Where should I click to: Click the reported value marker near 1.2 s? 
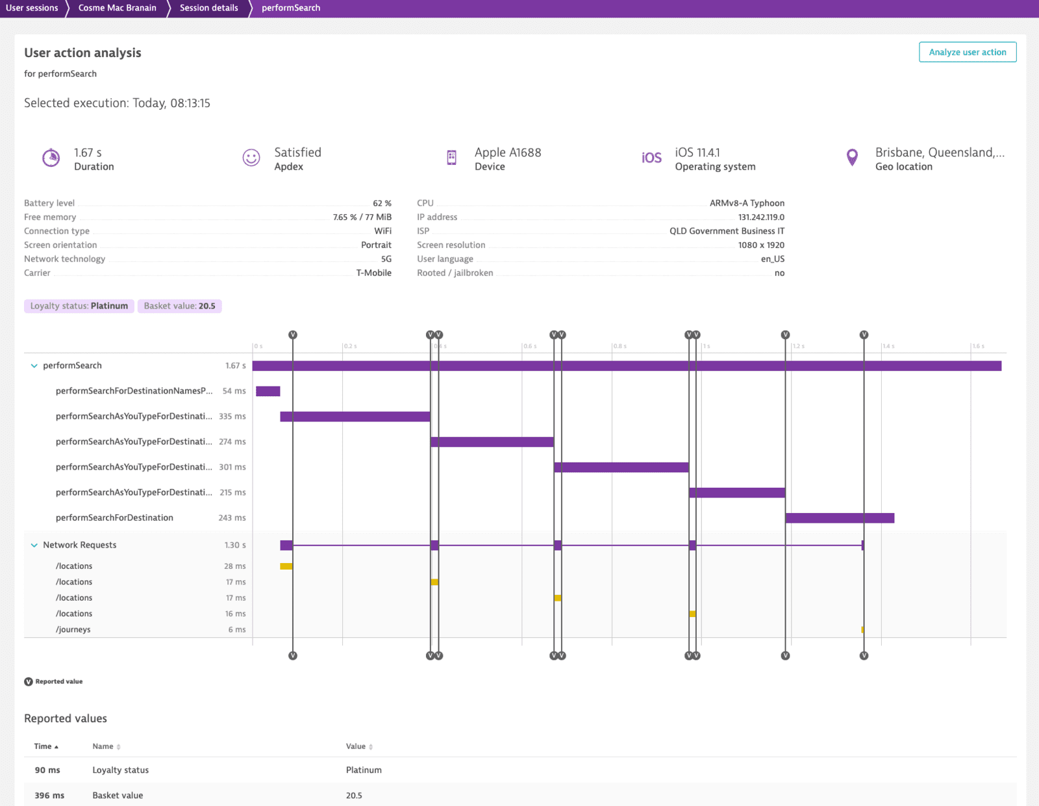(786, 334)
